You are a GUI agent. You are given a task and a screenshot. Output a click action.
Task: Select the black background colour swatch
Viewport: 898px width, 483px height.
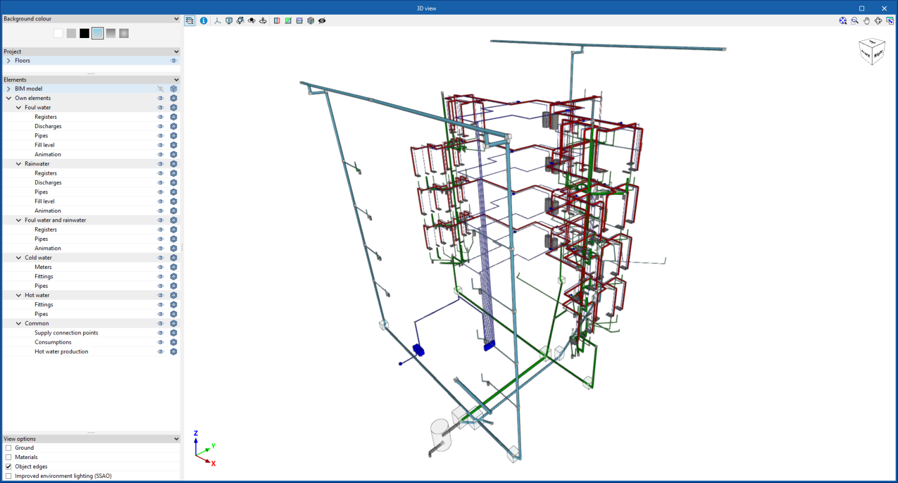pyautogui.click(x=84, y=33)
